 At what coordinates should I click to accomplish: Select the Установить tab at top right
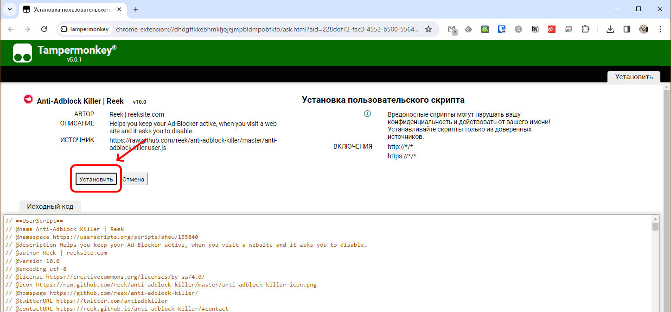pyautogui.click(x=634, y=77)
